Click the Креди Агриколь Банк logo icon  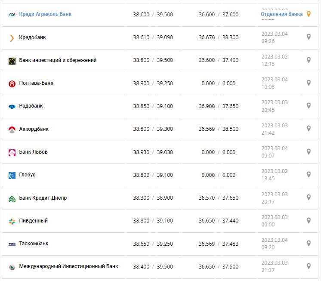click(12, 15)
